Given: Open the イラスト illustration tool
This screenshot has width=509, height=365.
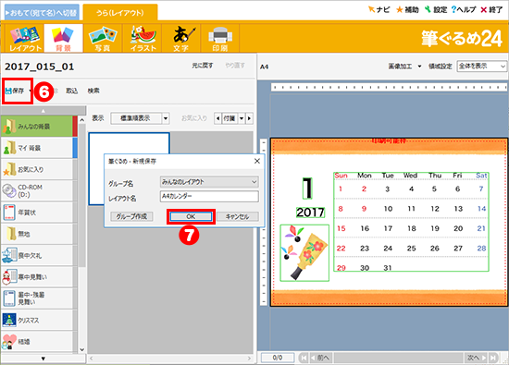Looking at the screenshot, I should click(x=143, y=39).
